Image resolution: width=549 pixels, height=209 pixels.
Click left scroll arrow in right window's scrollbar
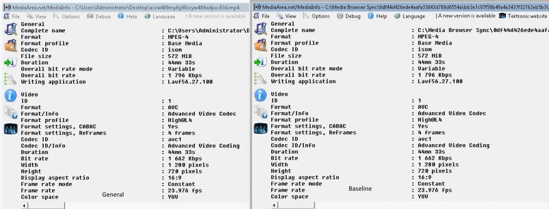[274, 206]
